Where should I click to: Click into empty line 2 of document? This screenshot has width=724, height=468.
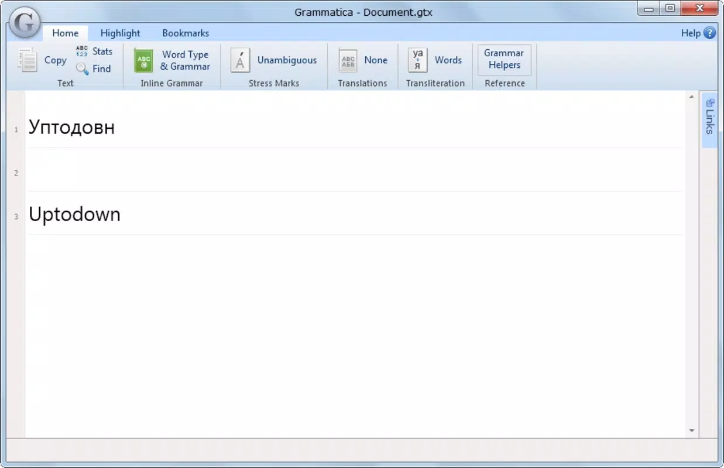tap(355, 170)
